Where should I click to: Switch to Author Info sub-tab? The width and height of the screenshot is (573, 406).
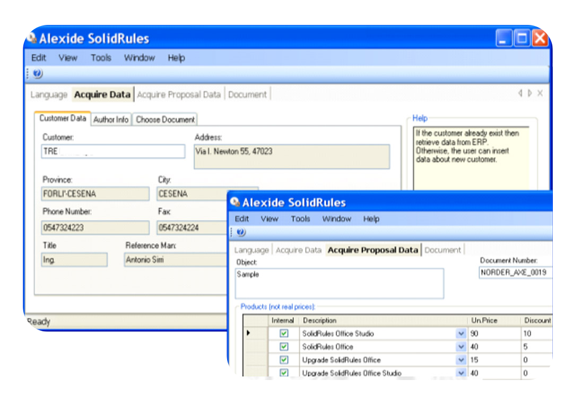(x=111, y=119)
